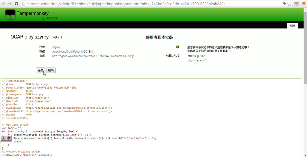Click the scrollbar up arrow
This screenshot has width=307, height=157.
pos(305,10)
